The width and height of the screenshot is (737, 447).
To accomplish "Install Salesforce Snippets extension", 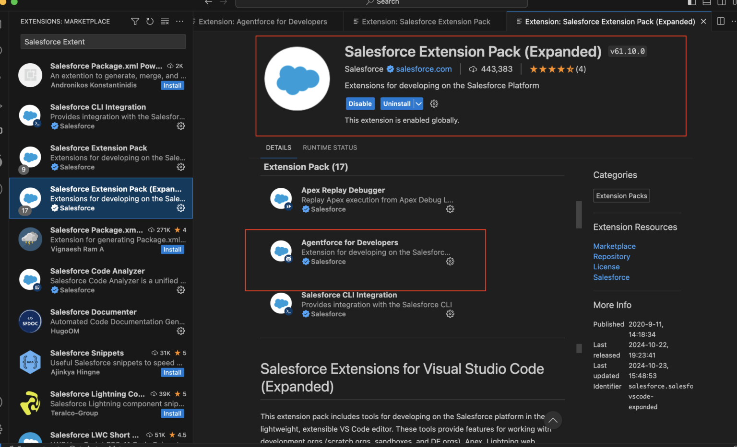I will (172, 373).
